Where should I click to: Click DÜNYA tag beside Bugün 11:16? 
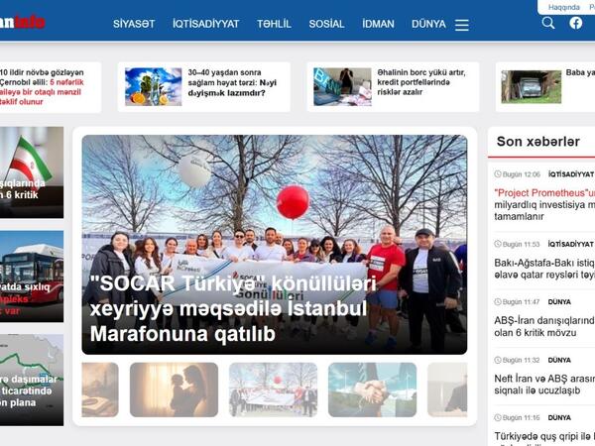[x=559, y=417]
